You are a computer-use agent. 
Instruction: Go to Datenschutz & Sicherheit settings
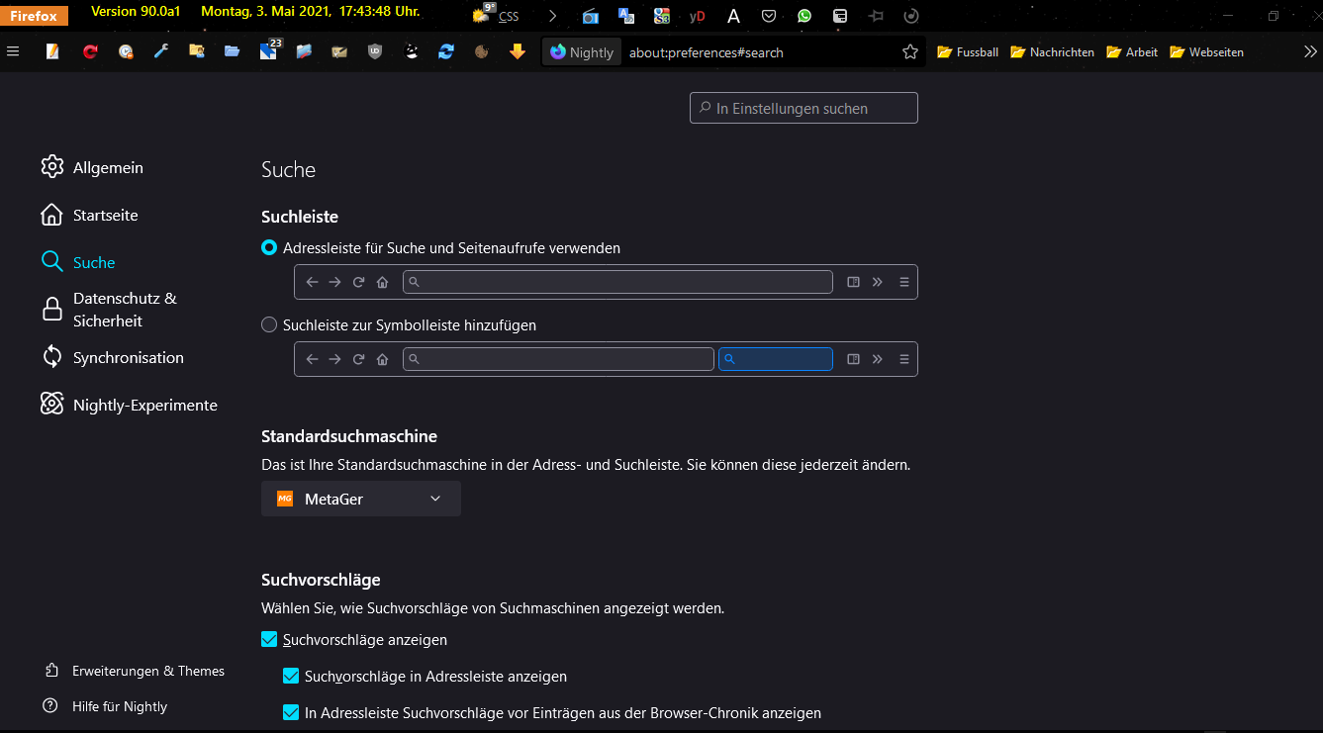point(124,310)
